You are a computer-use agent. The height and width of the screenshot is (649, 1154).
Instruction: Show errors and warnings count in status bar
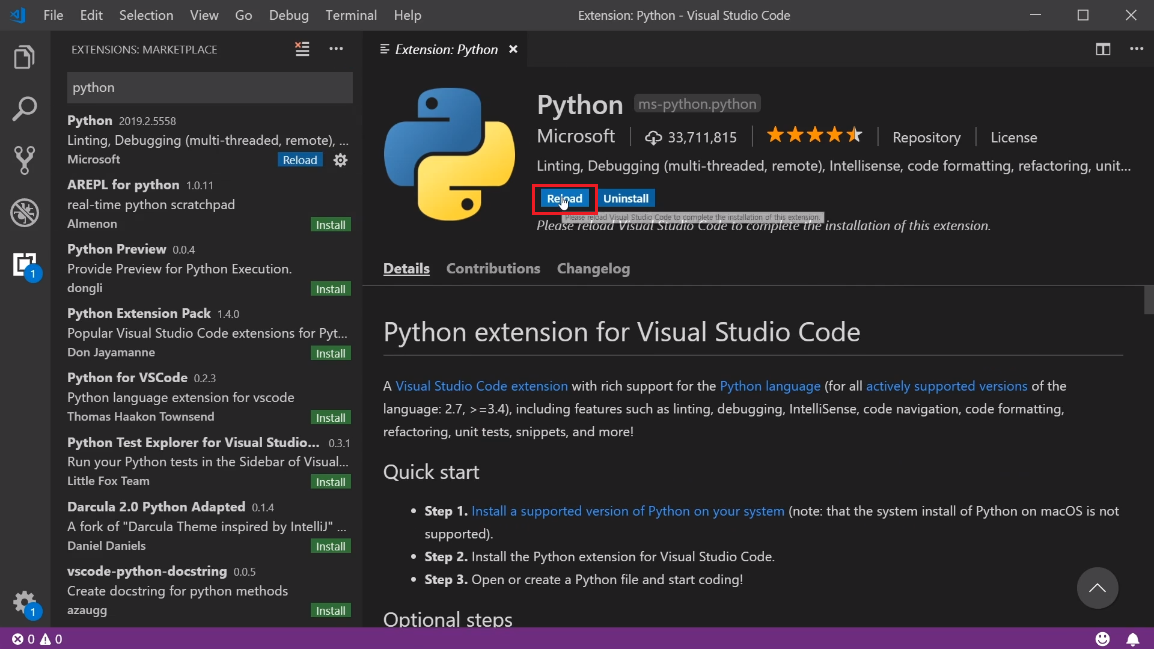pos(37,639)
